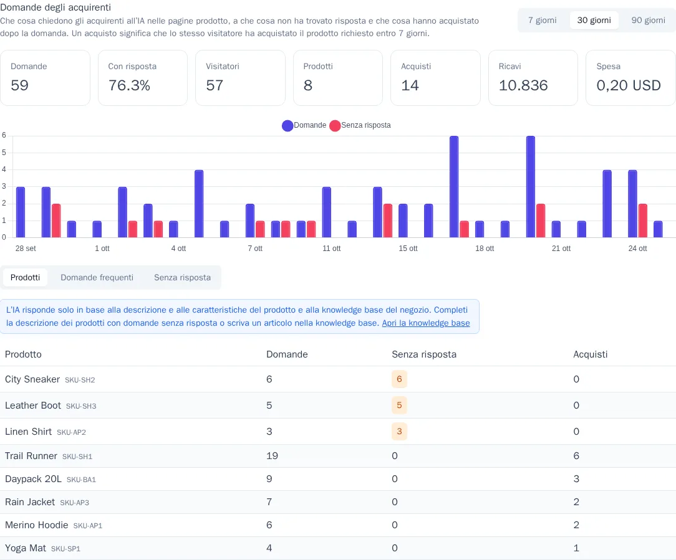Image resolution: width=676 pixels, height=560 pixels.
Task: Select the Linen Shirt product name
Action: (x=28, y=432)
